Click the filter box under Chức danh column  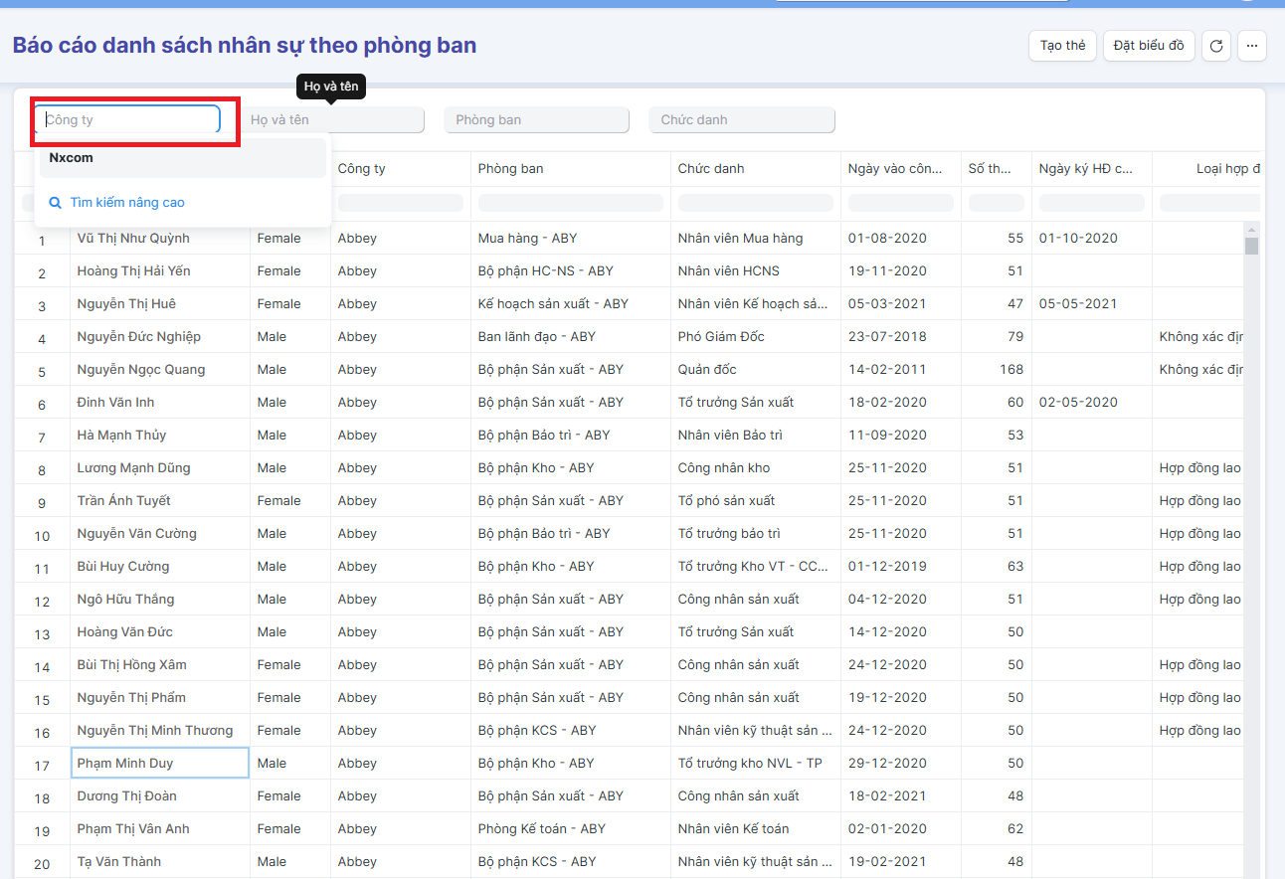755,203
